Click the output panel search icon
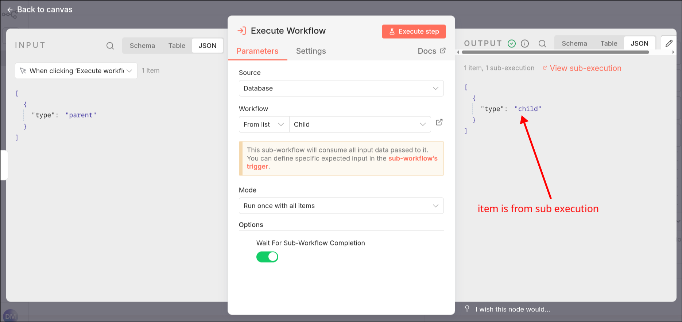This screenshot has width=682, height=322. [x=542, y=44]
